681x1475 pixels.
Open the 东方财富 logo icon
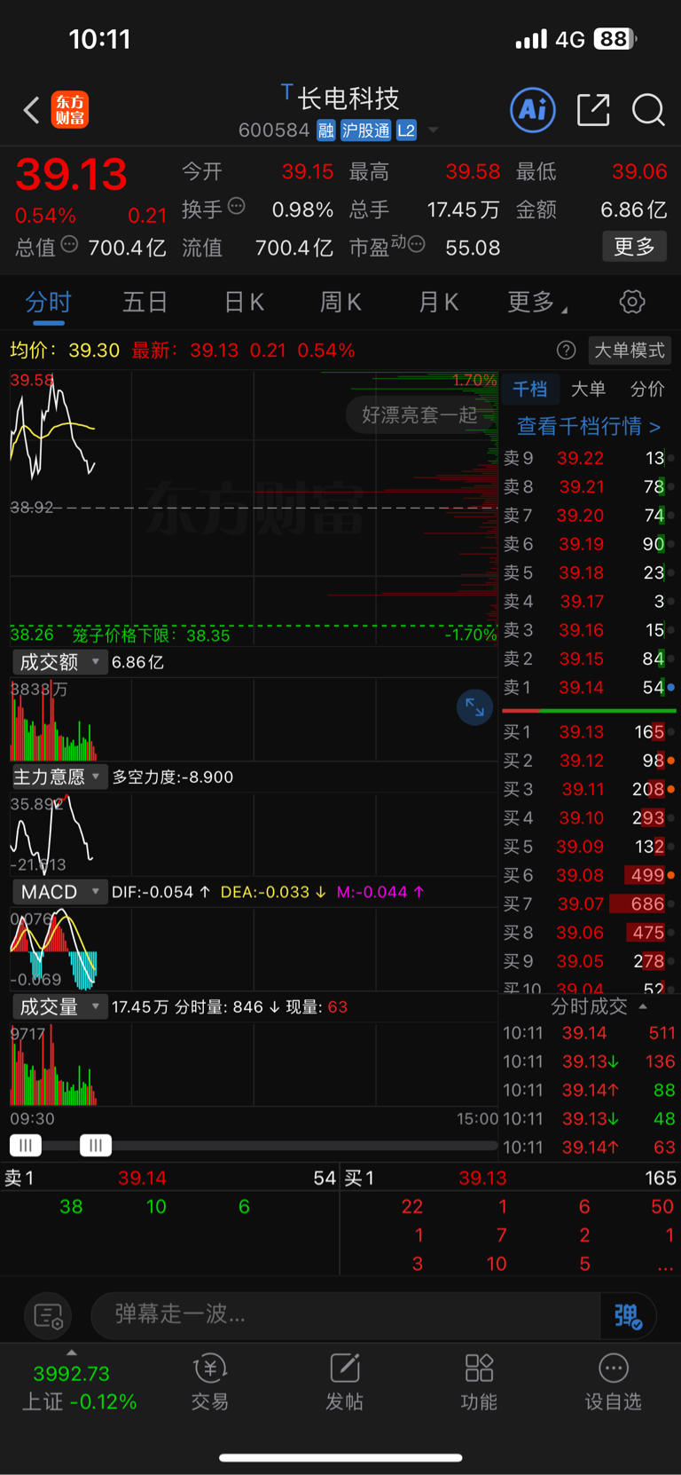[70, 110]
